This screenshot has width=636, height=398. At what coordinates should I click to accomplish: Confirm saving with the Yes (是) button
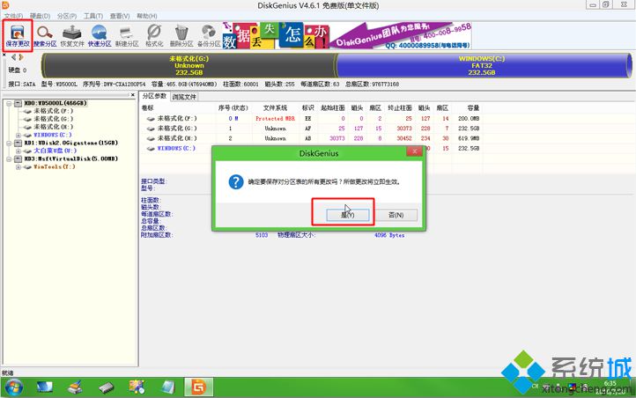point(348,215)
